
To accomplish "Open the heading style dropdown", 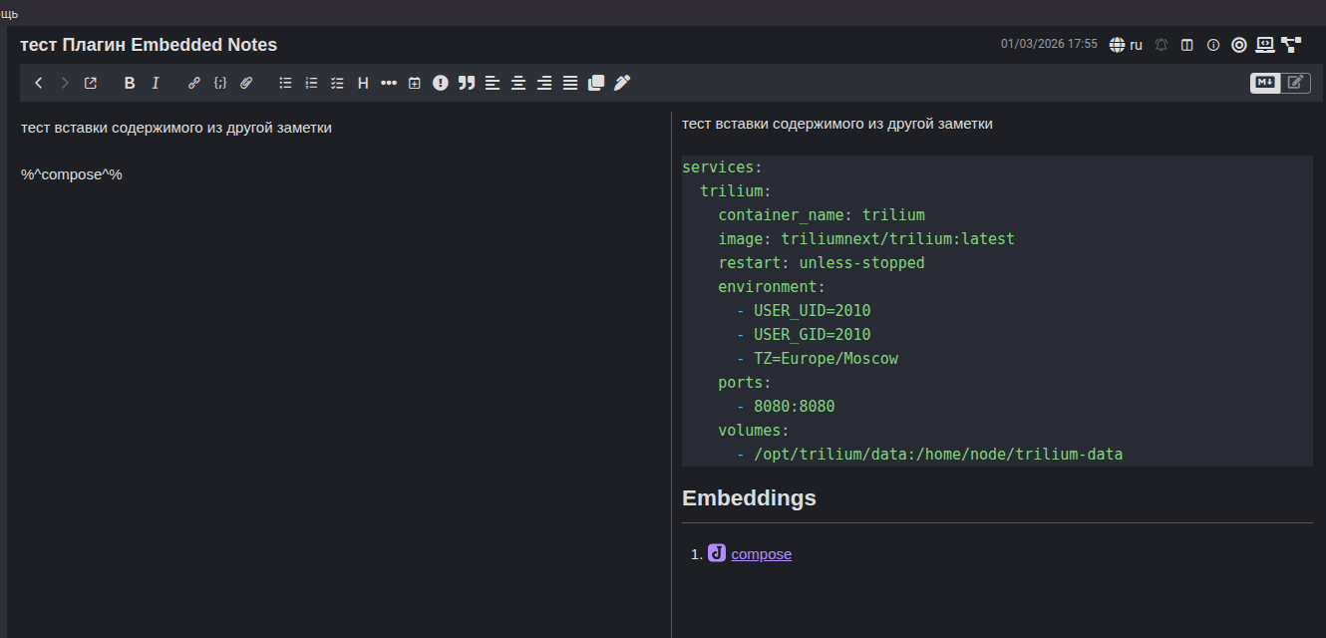I will pos(363,84).
